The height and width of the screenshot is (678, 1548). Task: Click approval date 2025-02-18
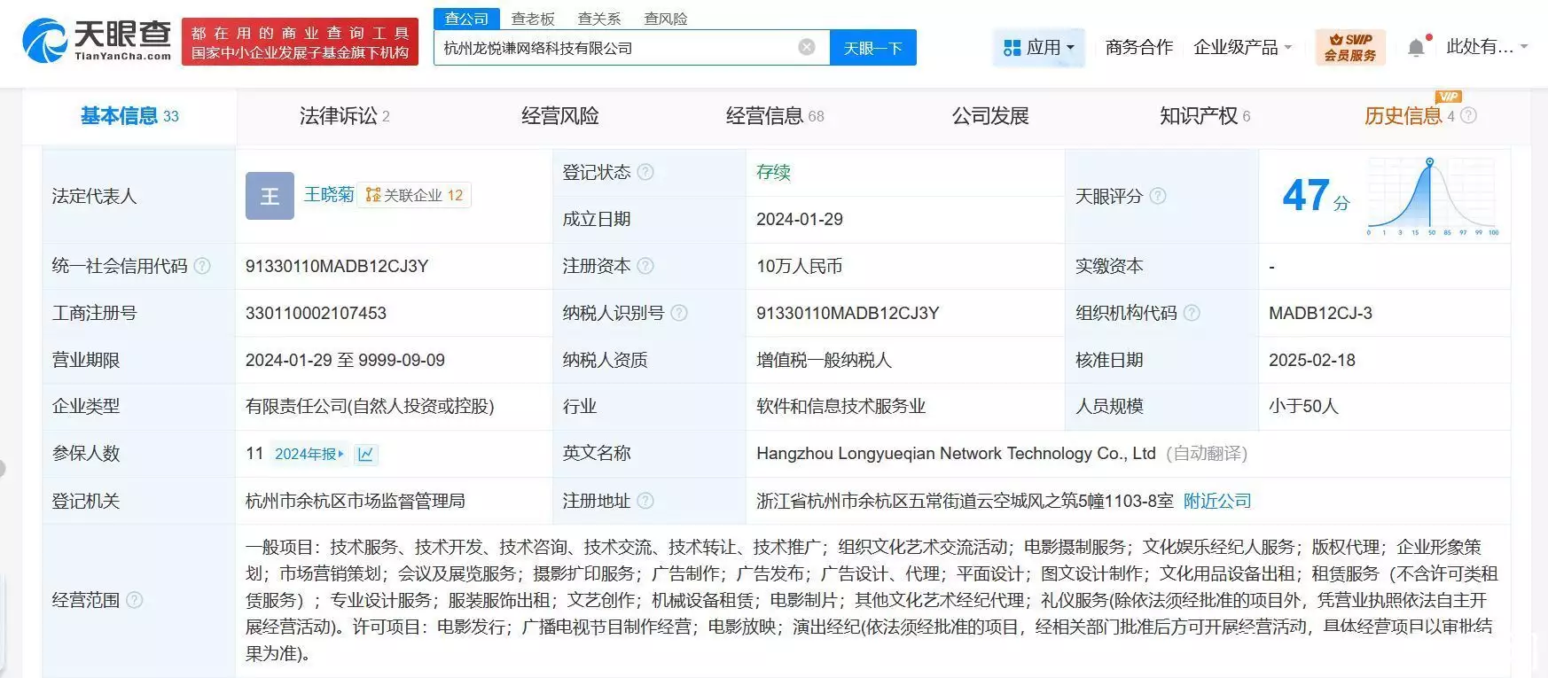[1312, 360]
